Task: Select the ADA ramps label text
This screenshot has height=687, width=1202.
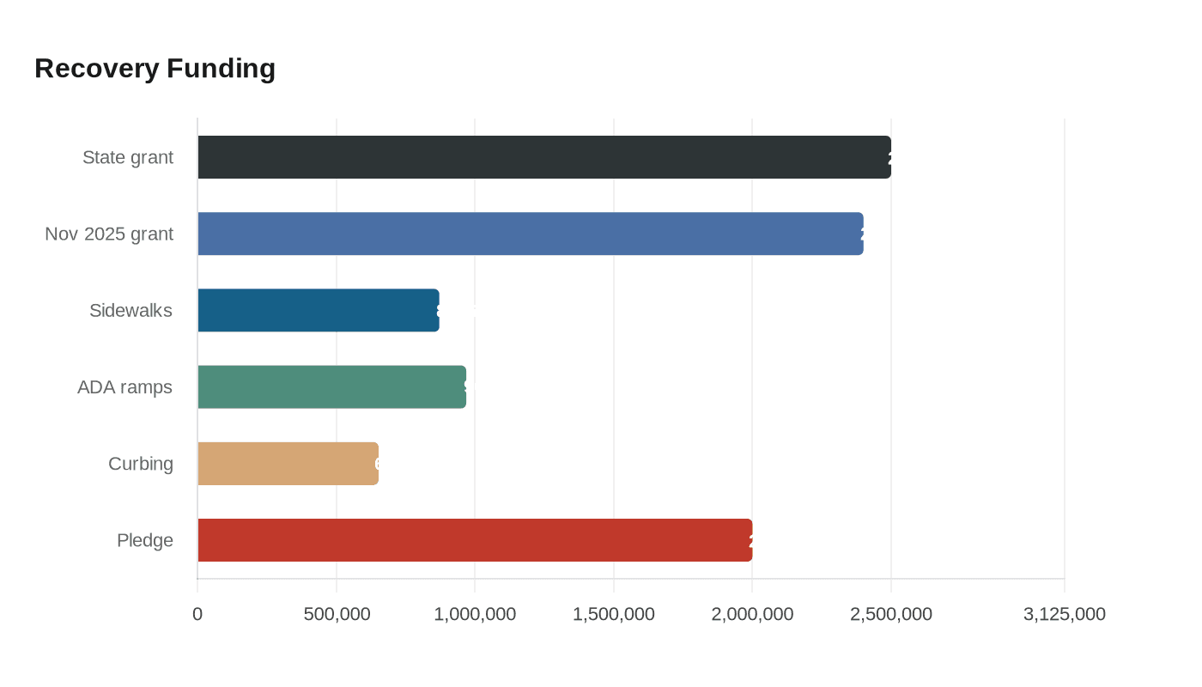Action: tap(124, 386)
